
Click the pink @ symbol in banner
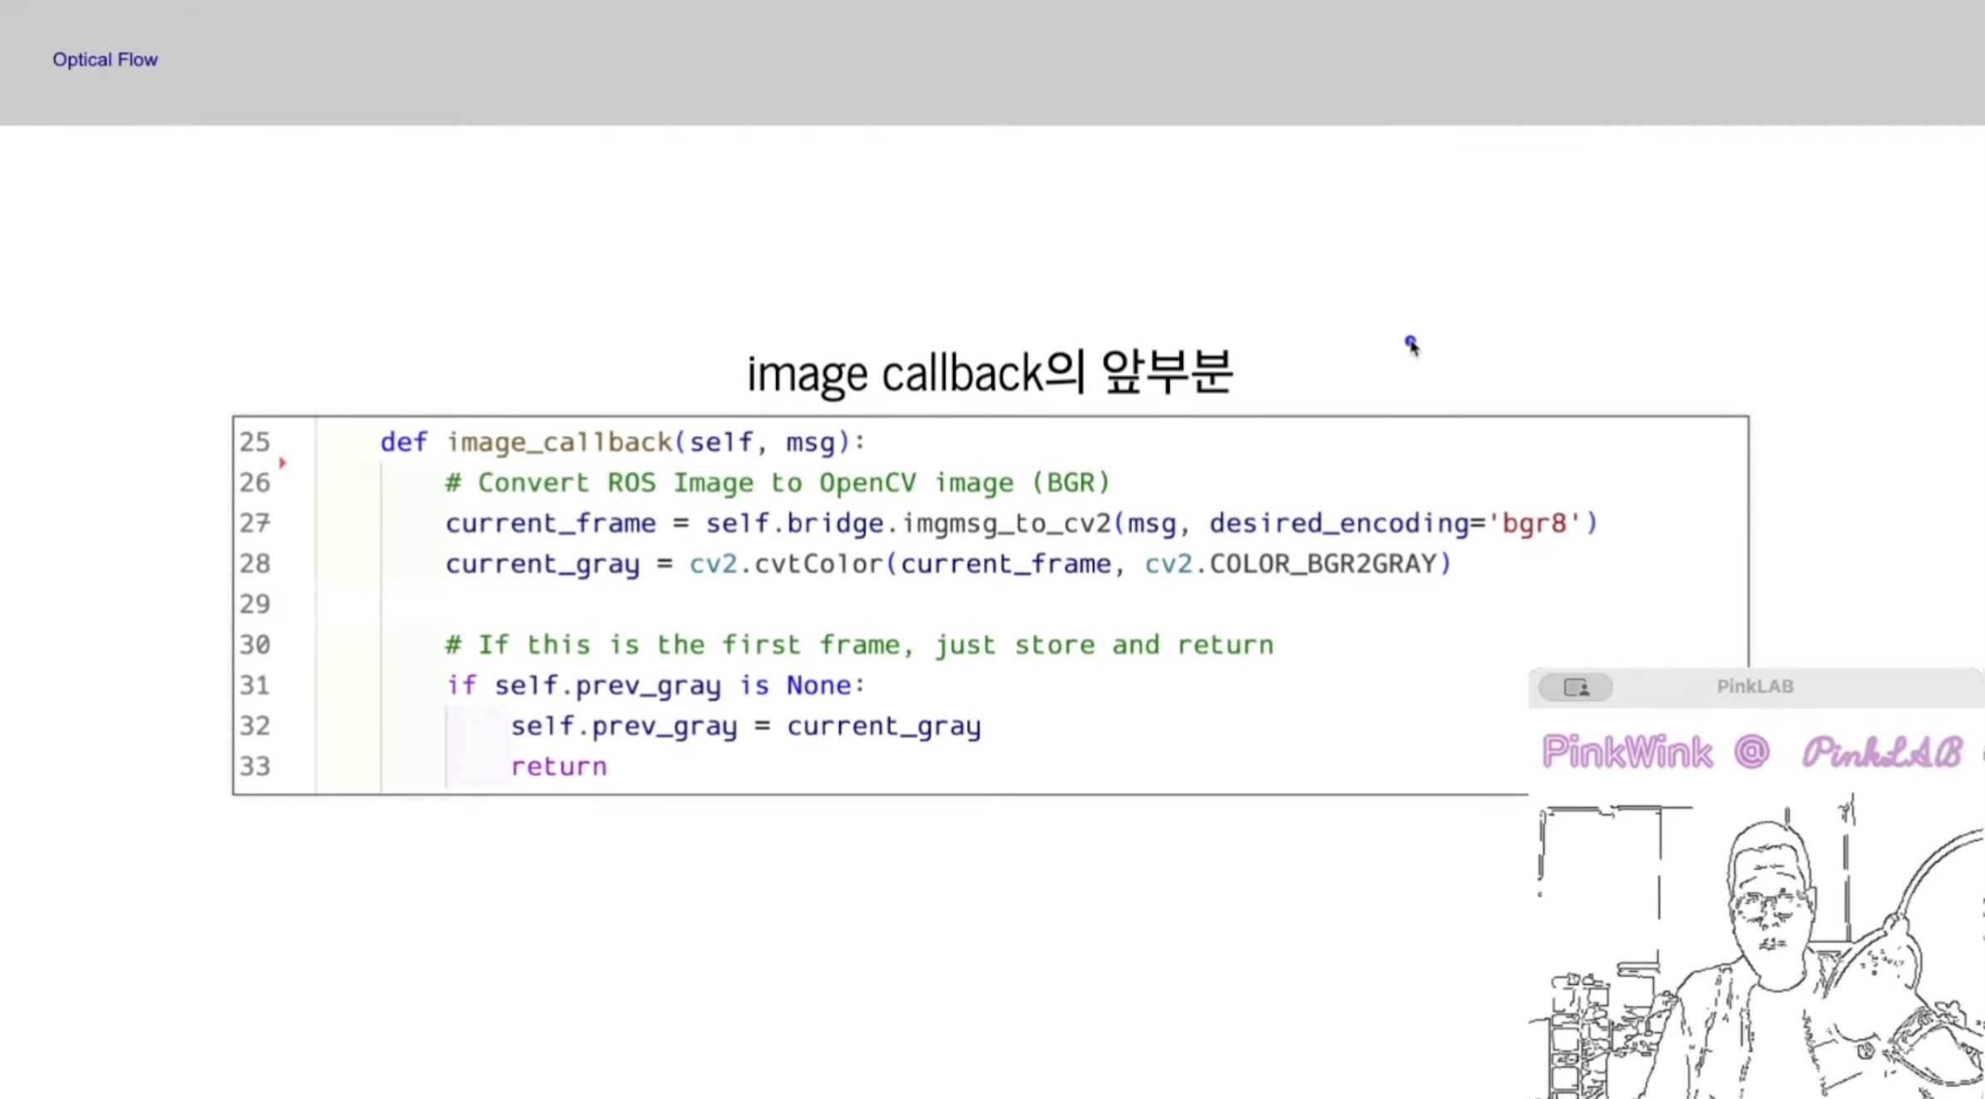[x=1751, y=752]
